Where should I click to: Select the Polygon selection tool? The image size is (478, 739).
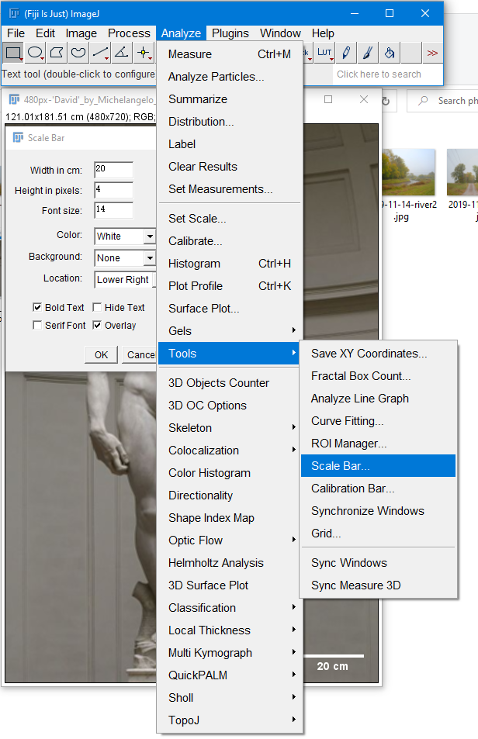[x=57, y=53]
